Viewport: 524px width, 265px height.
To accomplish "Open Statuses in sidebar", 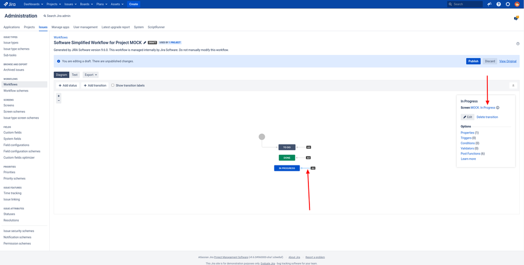I will pyautogui.click(x=9, y=214).
